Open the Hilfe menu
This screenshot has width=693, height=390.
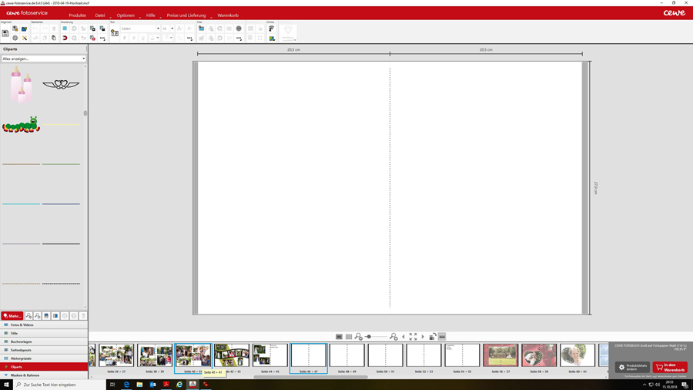click(151, 15)
